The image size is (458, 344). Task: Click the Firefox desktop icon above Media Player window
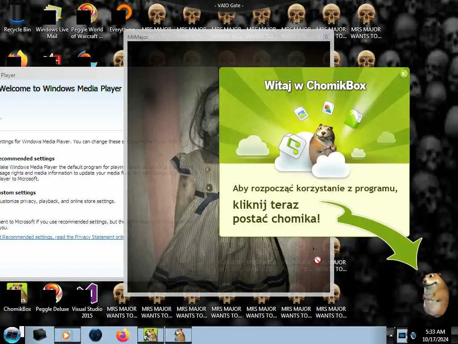pyautogui.click(x=17, y=58)
